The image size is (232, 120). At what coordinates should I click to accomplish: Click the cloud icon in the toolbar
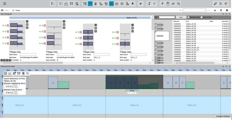coord(66,4)
